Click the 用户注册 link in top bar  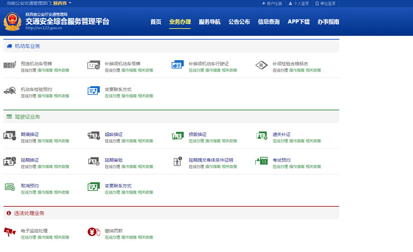pyautogui.click(x=272, y=4)
